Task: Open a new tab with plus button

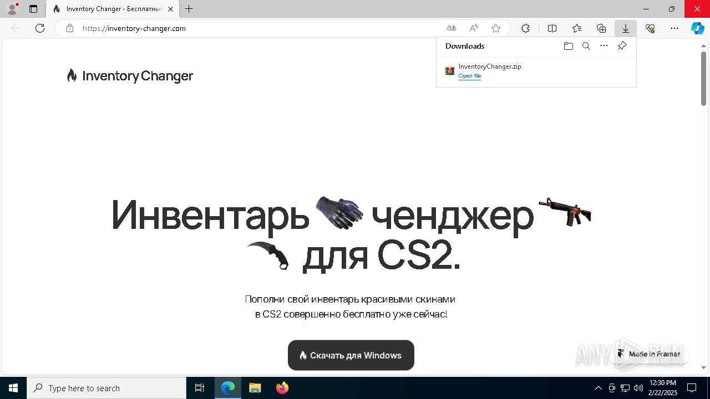Action: [189, 9]
